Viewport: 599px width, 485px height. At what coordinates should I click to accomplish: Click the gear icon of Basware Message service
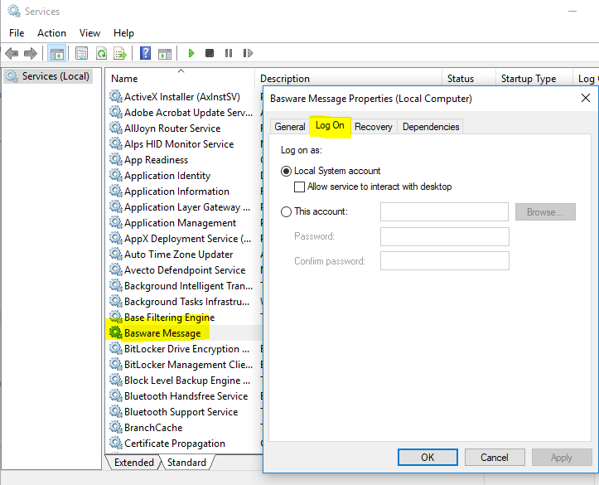point(115,333)
